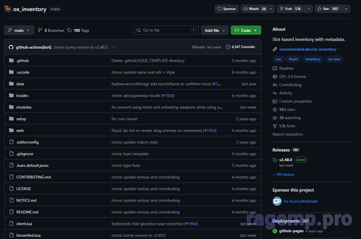This screenshot has height=239, width=361.
Task: Click the folder icon of the .github row
Action: coord(11,61)
